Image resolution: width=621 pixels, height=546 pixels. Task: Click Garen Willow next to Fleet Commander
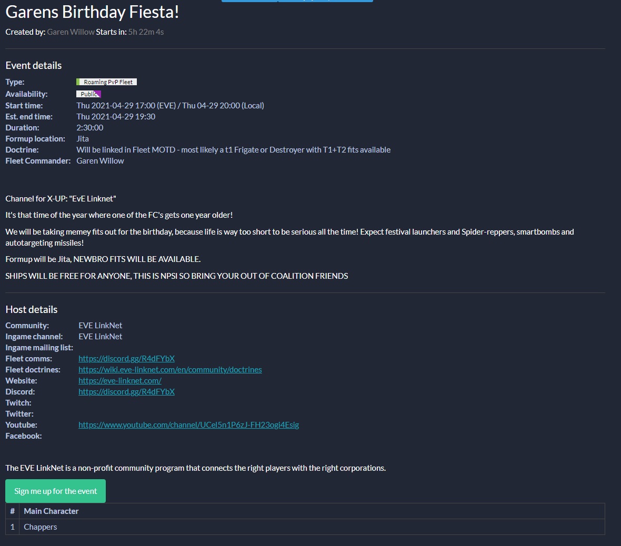click(100, 160)
